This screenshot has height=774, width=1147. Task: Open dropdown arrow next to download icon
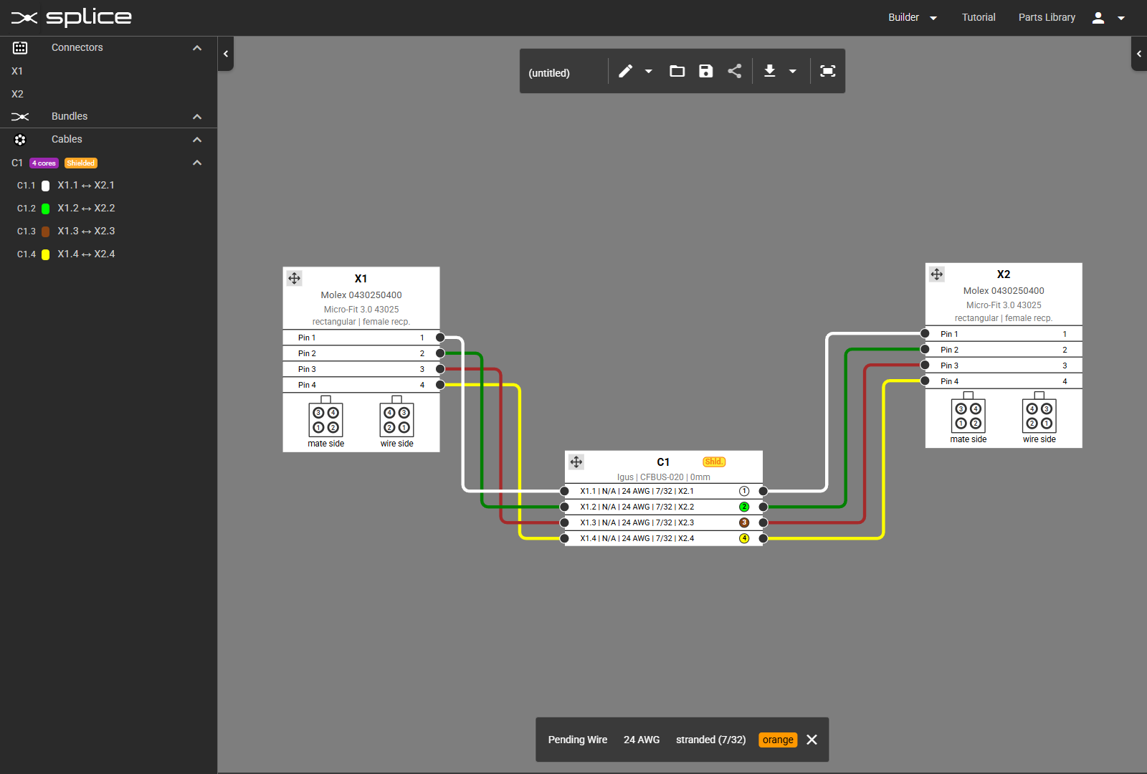click(x=793, y=71)
